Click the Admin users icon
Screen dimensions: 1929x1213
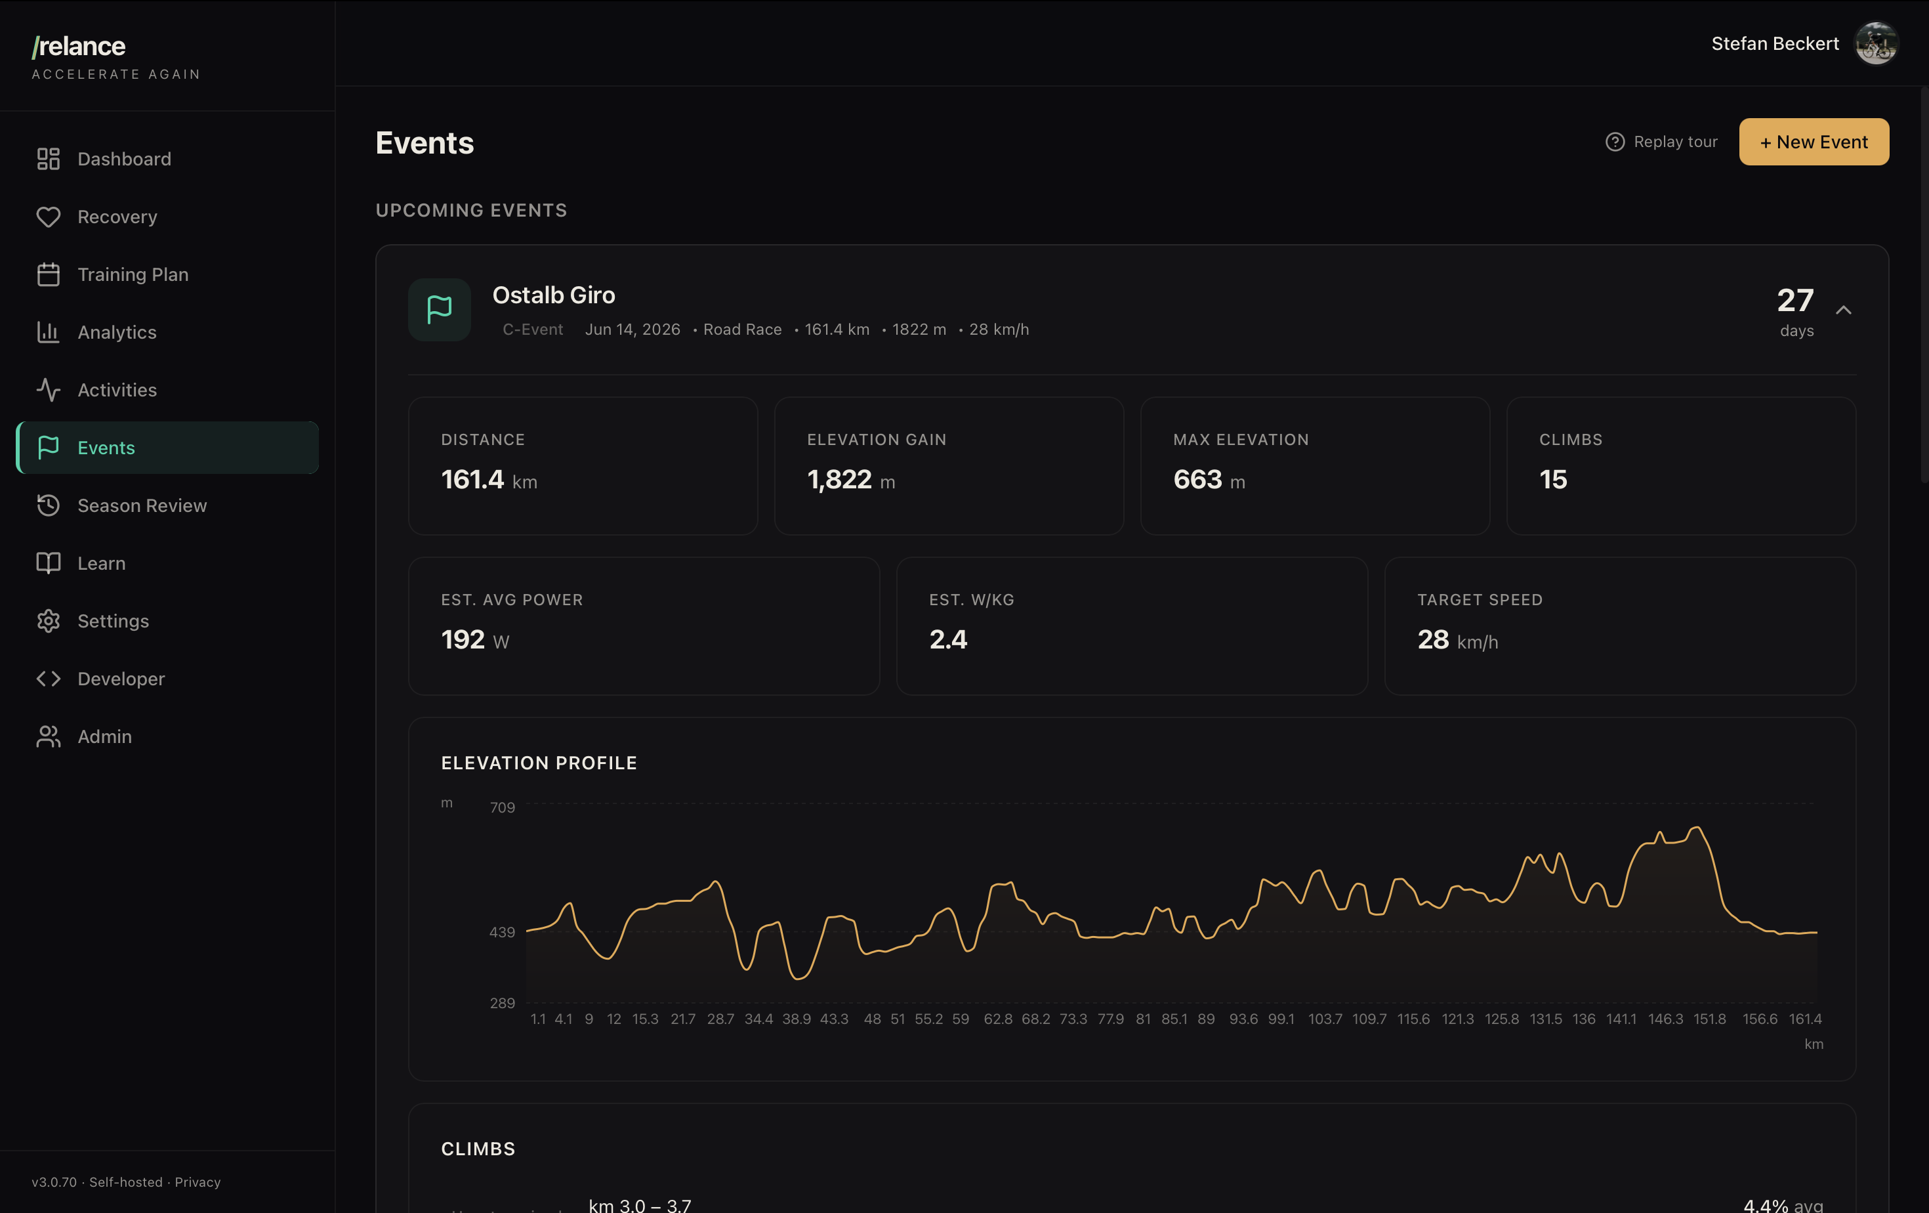48,736
